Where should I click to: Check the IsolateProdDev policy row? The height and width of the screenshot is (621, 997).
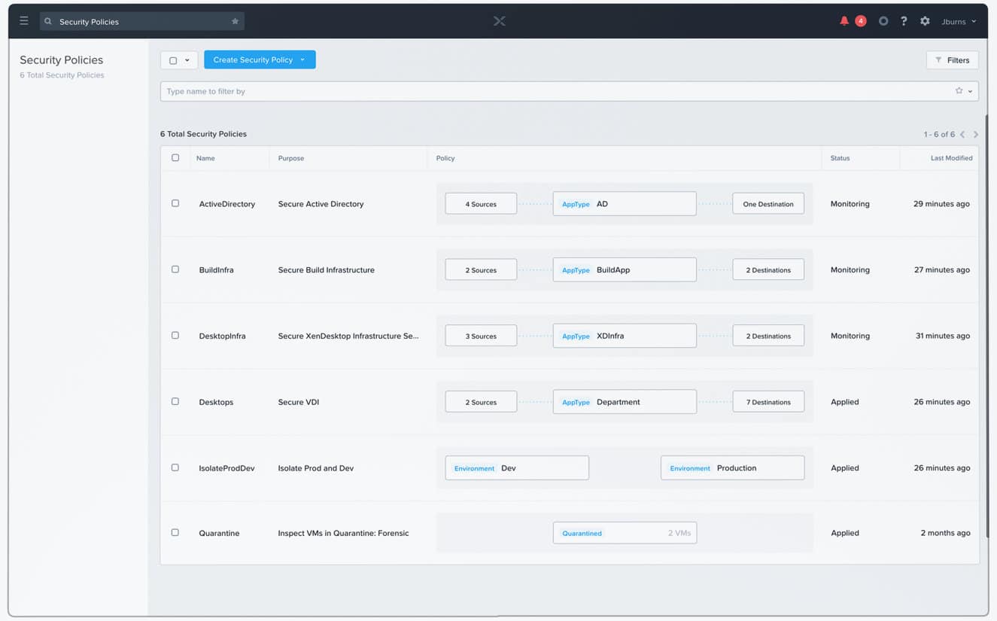[175, 467]
